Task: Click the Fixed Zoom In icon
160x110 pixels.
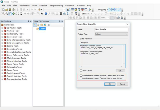Action: click(18, 14)
